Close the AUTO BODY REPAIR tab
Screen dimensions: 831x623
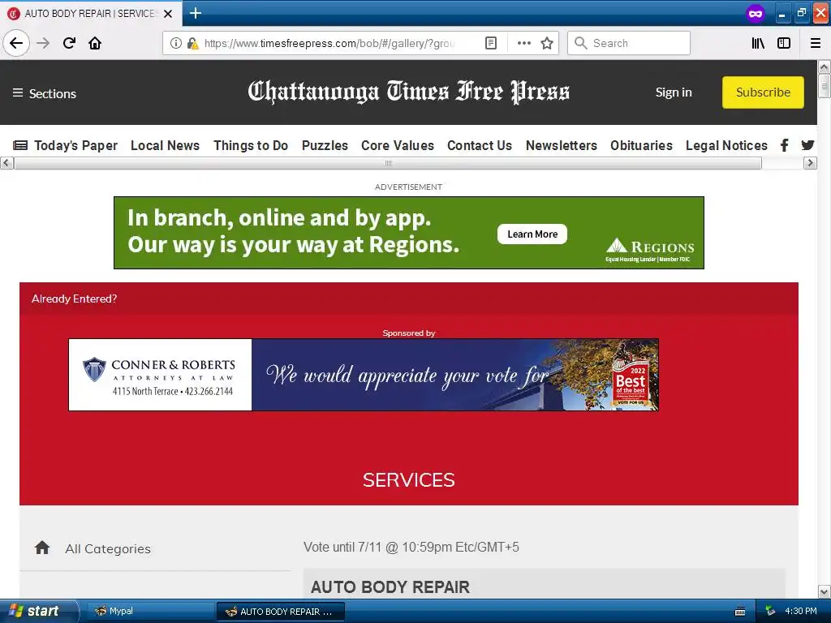(x=168, y=14)
